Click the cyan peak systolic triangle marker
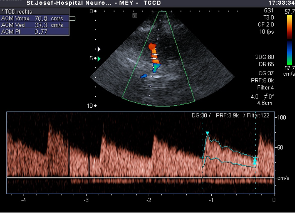The image size is (295, 213). click(x=207, y=133)
